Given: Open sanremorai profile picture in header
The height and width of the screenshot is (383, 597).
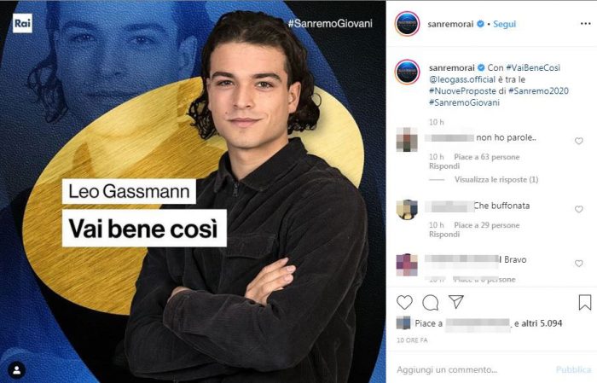Looking at the screenshot, I should (x=407, y=24).
